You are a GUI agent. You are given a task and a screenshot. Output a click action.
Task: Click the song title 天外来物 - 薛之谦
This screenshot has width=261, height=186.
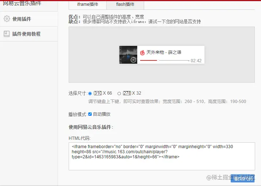tap(164, 52)
